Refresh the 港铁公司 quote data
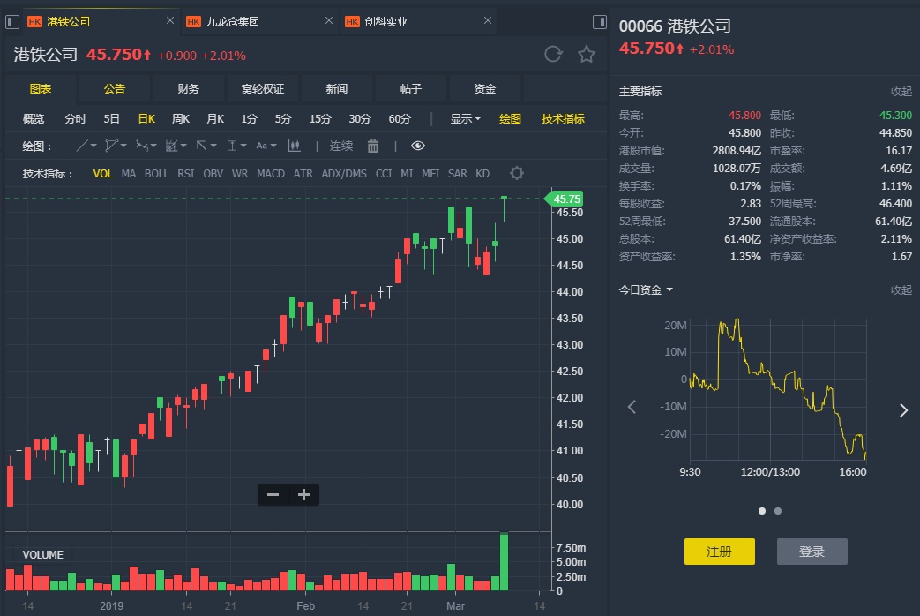 [x=553, y=54]
